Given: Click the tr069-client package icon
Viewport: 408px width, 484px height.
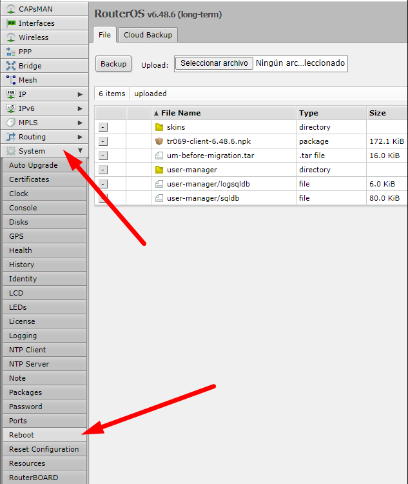Looking at the screenshot, I should coord(159,141).
